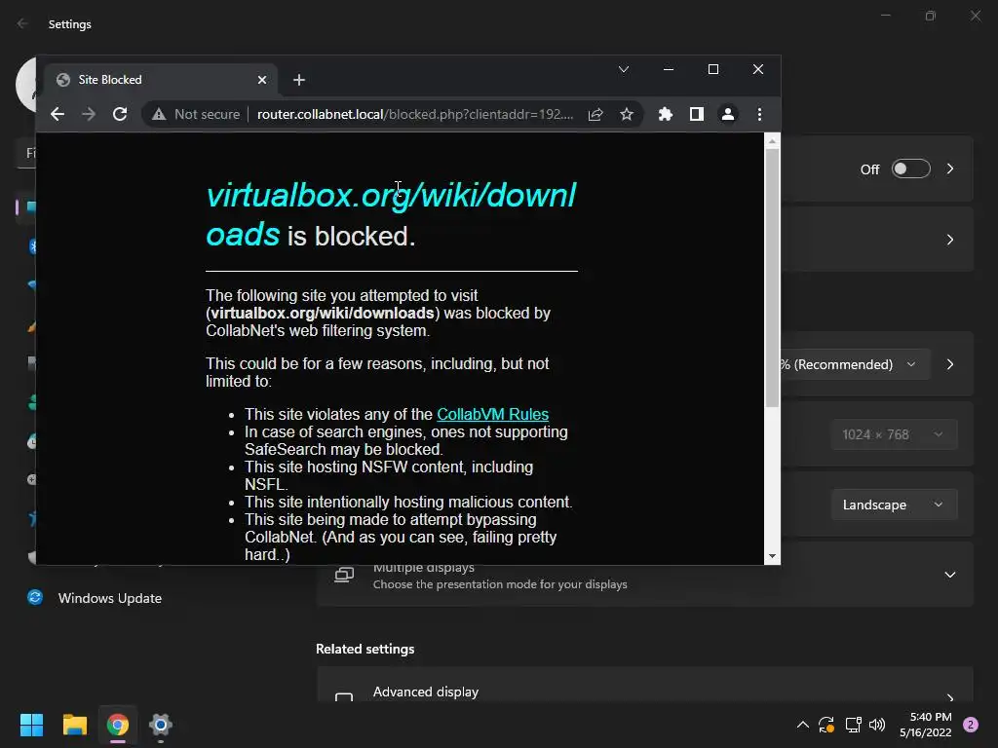Open the volume speaker tray icon
This screenshot has width=998, height=748.
877,725
